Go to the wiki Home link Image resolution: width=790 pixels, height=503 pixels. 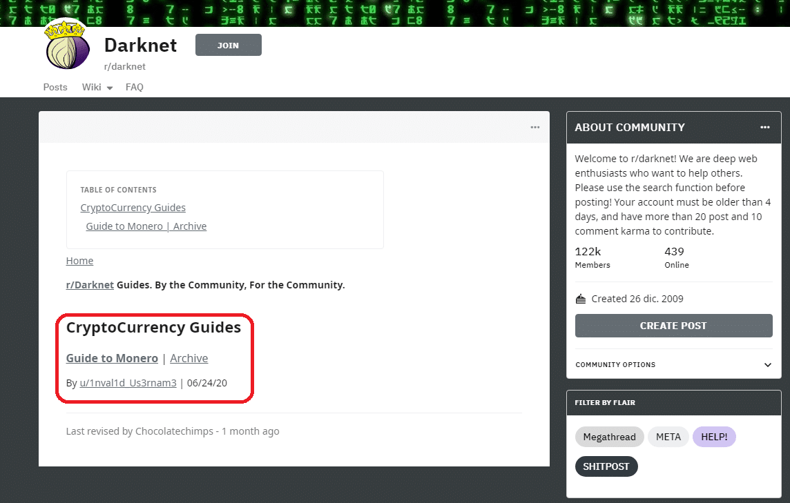pyautogui.click(x=79, y=261)
